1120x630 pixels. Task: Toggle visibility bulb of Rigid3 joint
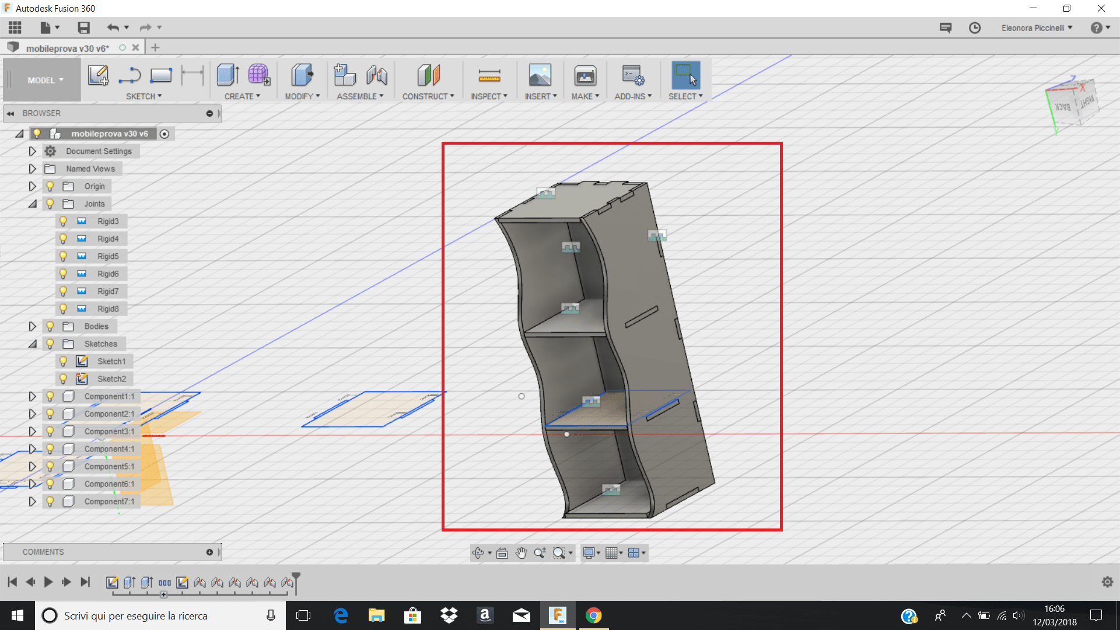[x=64, y=221]
